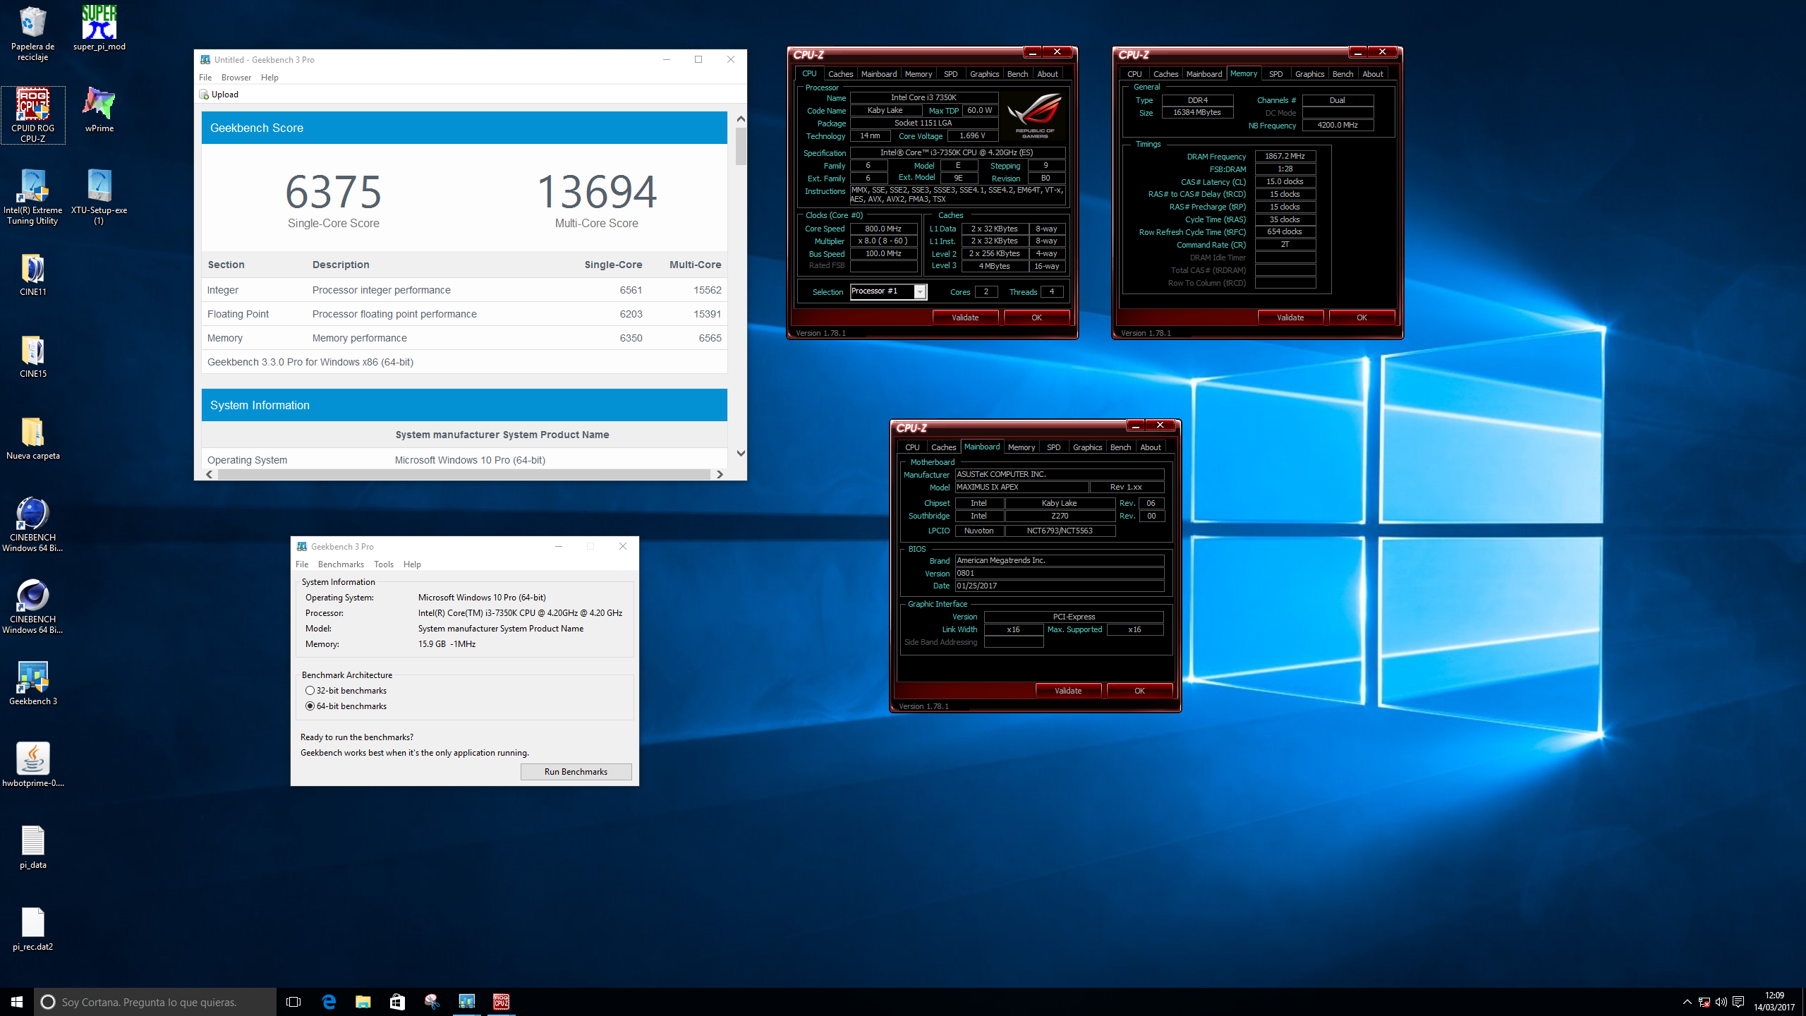Select 64-bit benchmarks radio button
This screenshot has width=1806, height=1016.
coord(310,706)
